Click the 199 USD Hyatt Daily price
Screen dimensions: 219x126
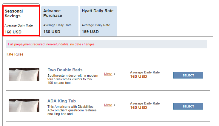tap(90, 32)
